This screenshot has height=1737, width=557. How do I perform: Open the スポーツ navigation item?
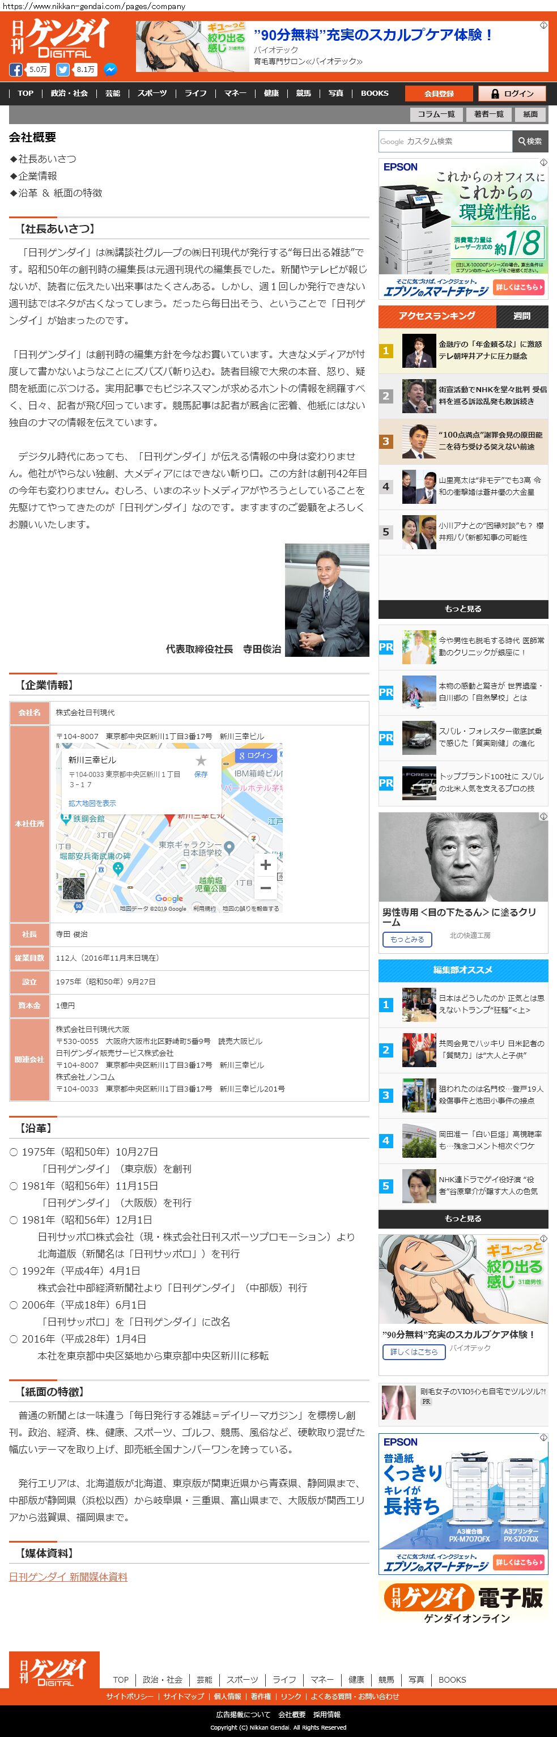pos(152,93)
